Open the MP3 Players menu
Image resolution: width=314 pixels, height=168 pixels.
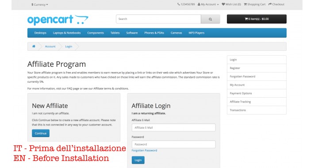pos(196,33)
